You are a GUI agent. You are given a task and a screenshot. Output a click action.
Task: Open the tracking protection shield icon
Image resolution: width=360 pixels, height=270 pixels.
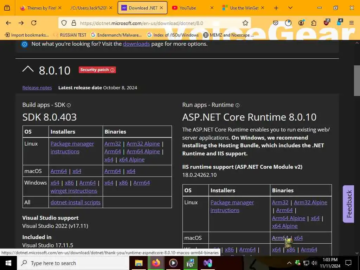coord(64,23)
